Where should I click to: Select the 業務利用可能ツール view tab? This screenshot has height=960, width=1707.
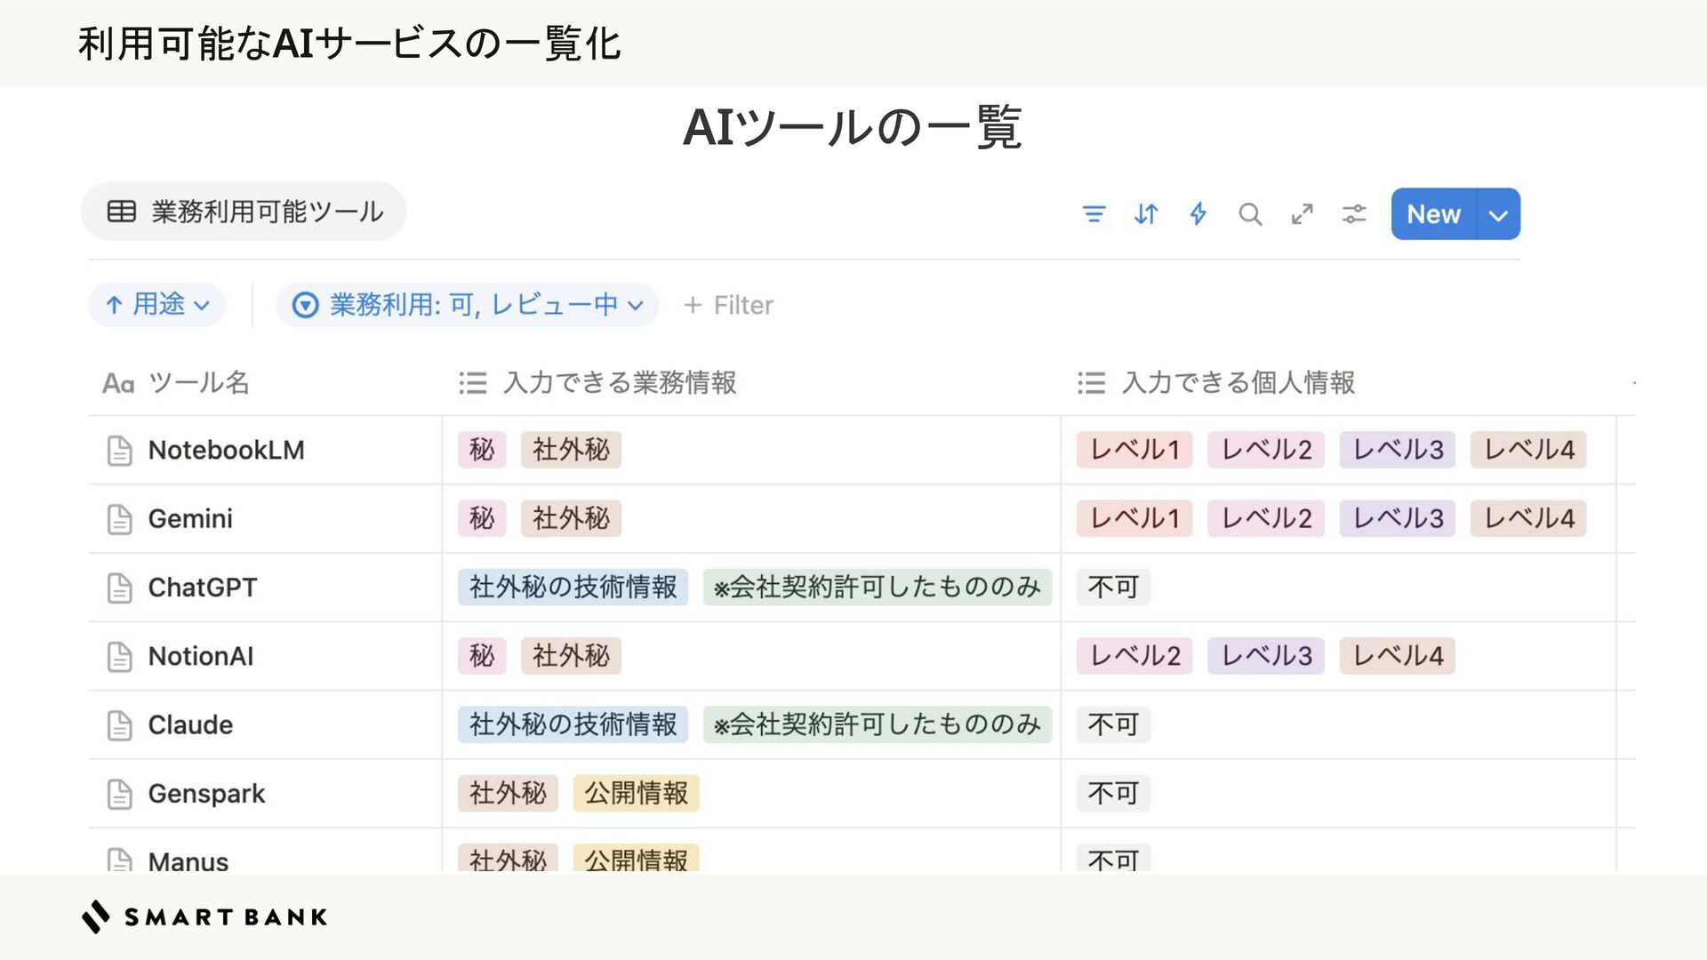244,212
